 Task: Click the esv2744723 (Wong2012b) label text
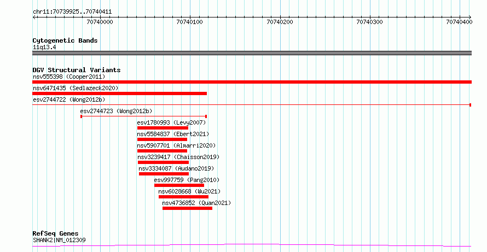pyautogui.click(x=116, y=111)
